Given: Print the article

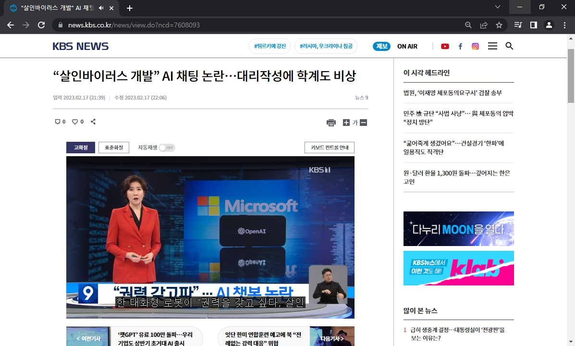Looking at the screenshot, I should pos(331,123).
